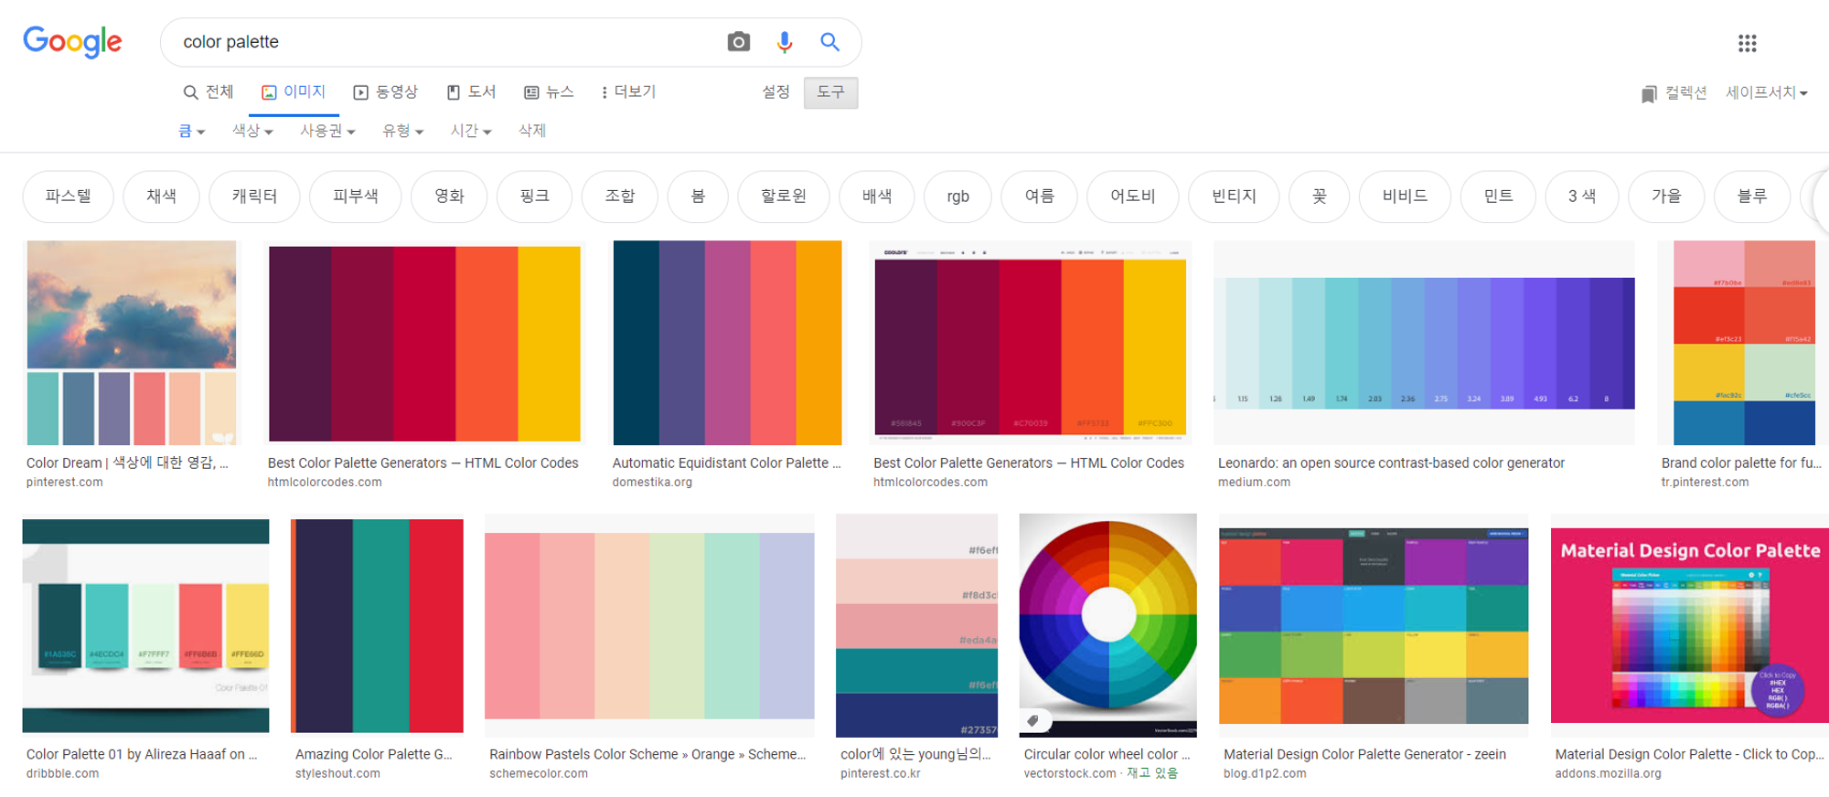Click the medium.com source link
The width and height of the screenshot is (1829, 797).
tap(1254, 483)
